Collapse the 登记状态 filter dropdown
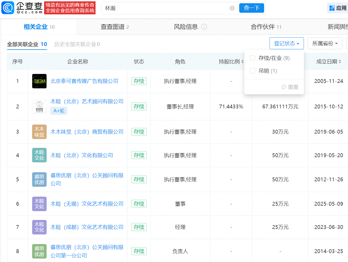Screen dimensions: 348x262 287,43
